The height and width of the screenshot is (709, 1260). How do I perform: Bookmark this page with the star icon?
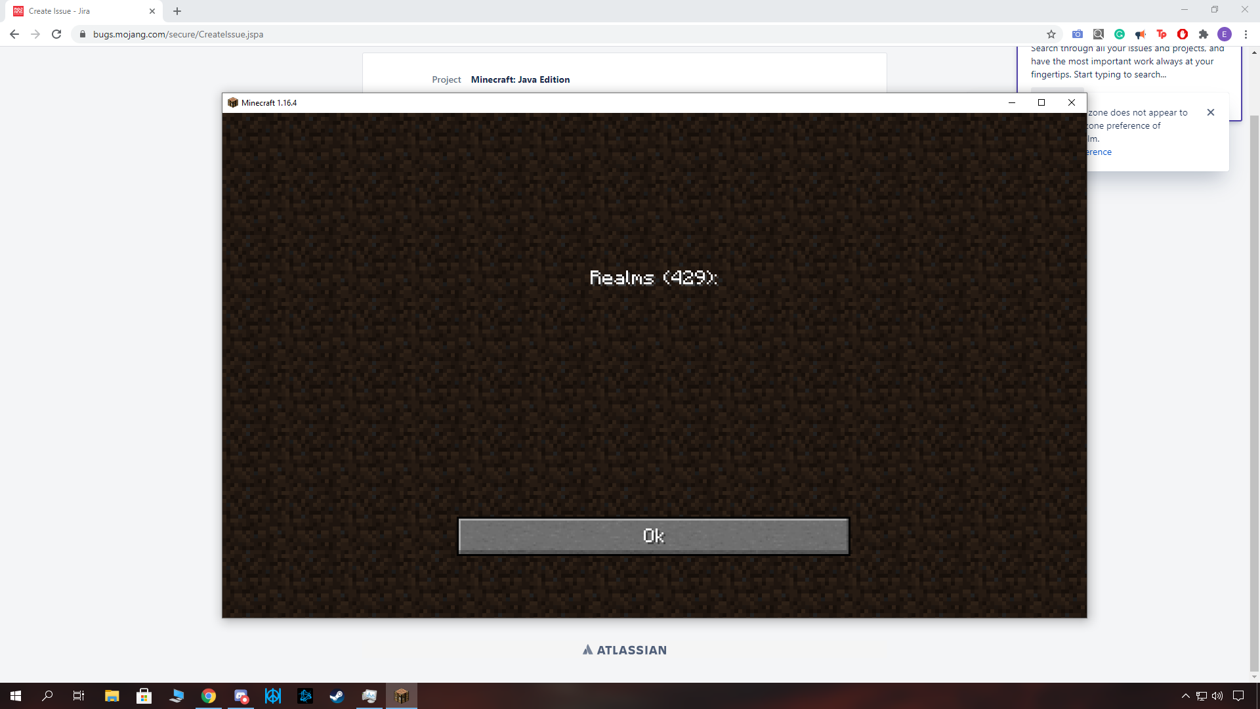pyautogui.click(x=1051, y=34)
